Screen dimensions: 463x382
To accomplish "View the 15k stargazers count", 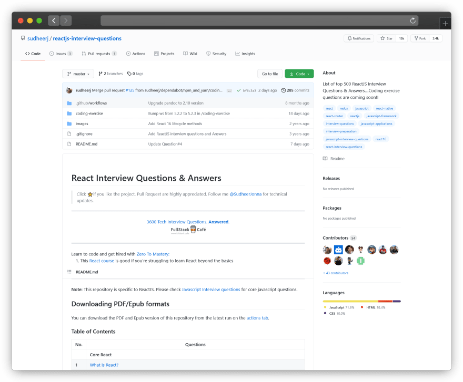I will 401,38.
